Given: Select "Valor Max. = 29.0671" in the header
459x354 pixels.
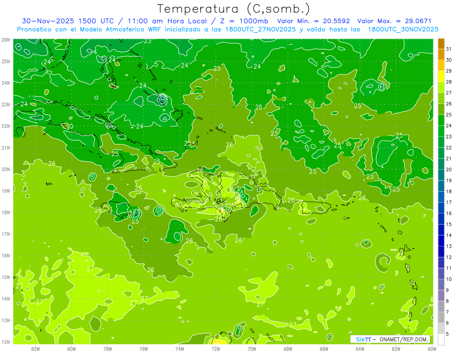Looking at the screenshot, I should [394, 21].
